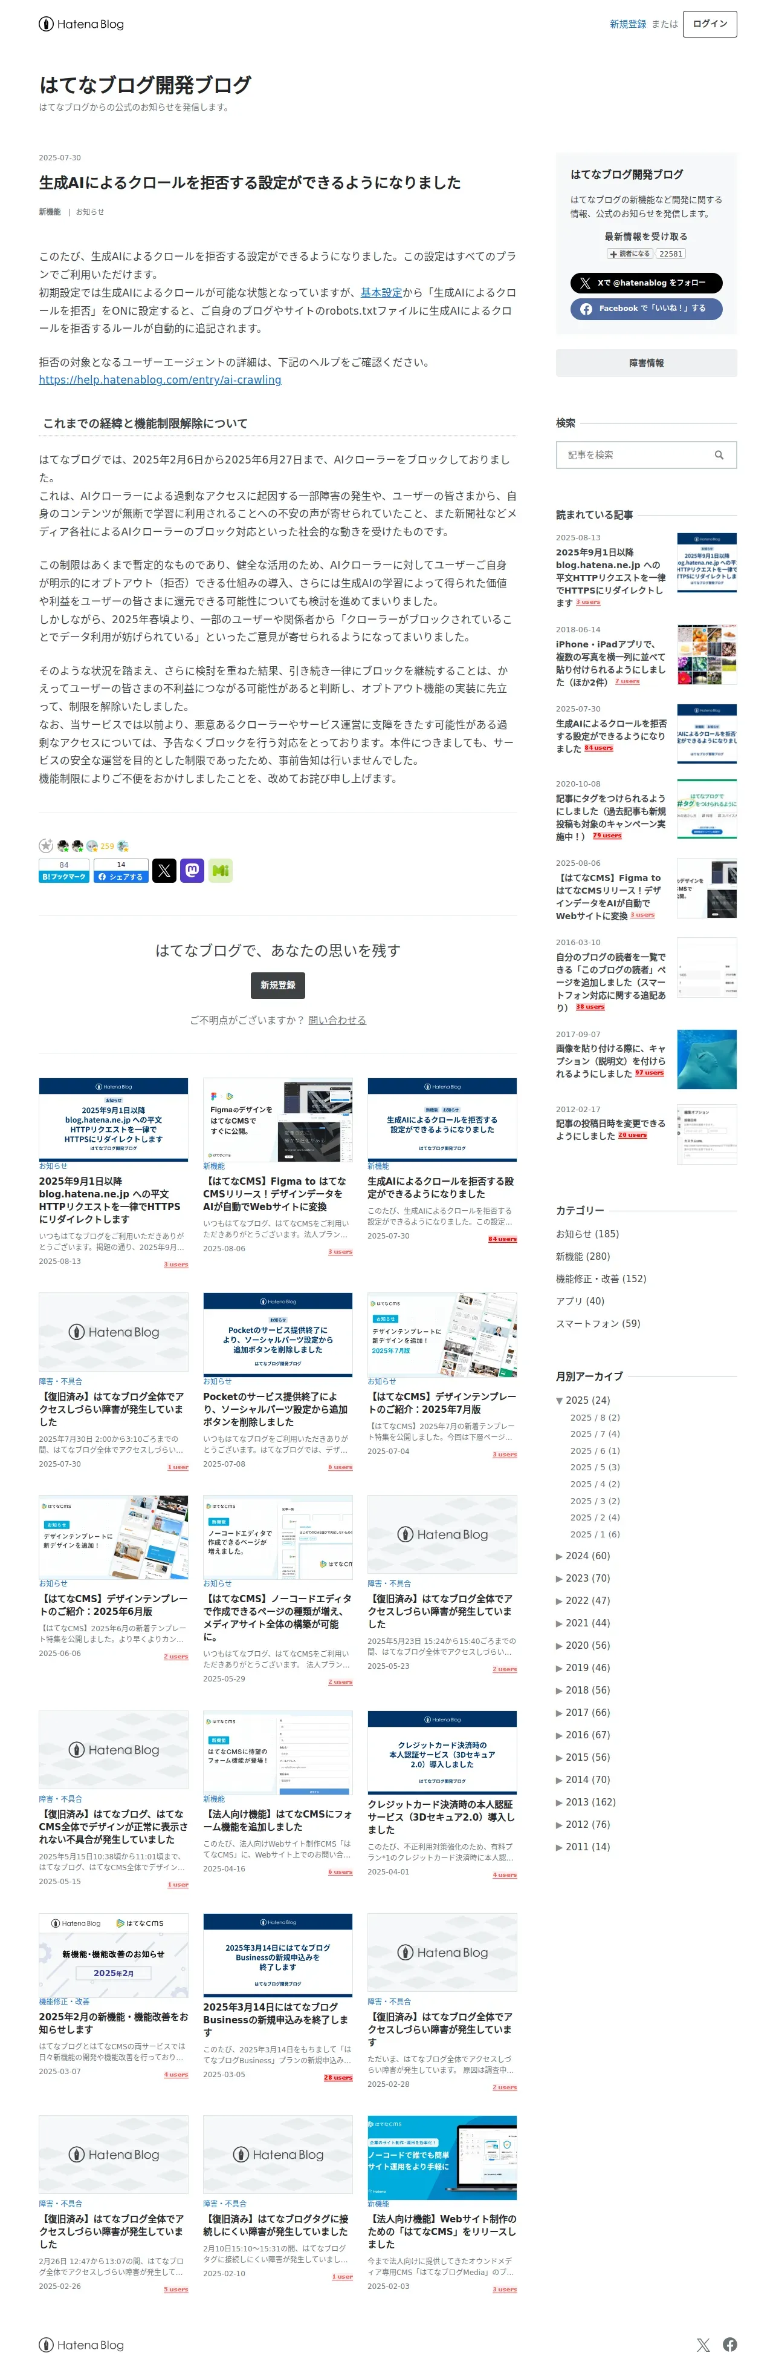This screenshot has height=2370, width=776.
Task: Open the 記事にタグをつけられる sidebar article
Action: (610, 818)
